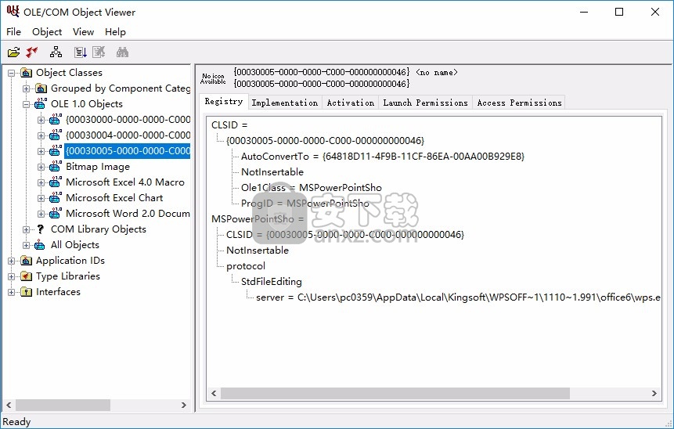Click the grayed-out list toolbar icon
674x429 pixels.
99,52
